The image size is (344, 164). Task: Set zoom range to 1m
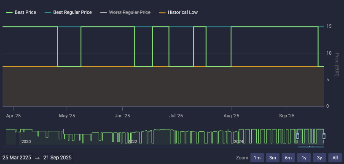257,158
